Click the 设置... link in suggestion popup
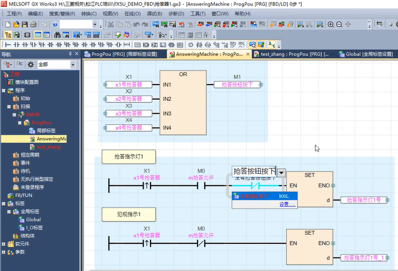 [287, 204]
